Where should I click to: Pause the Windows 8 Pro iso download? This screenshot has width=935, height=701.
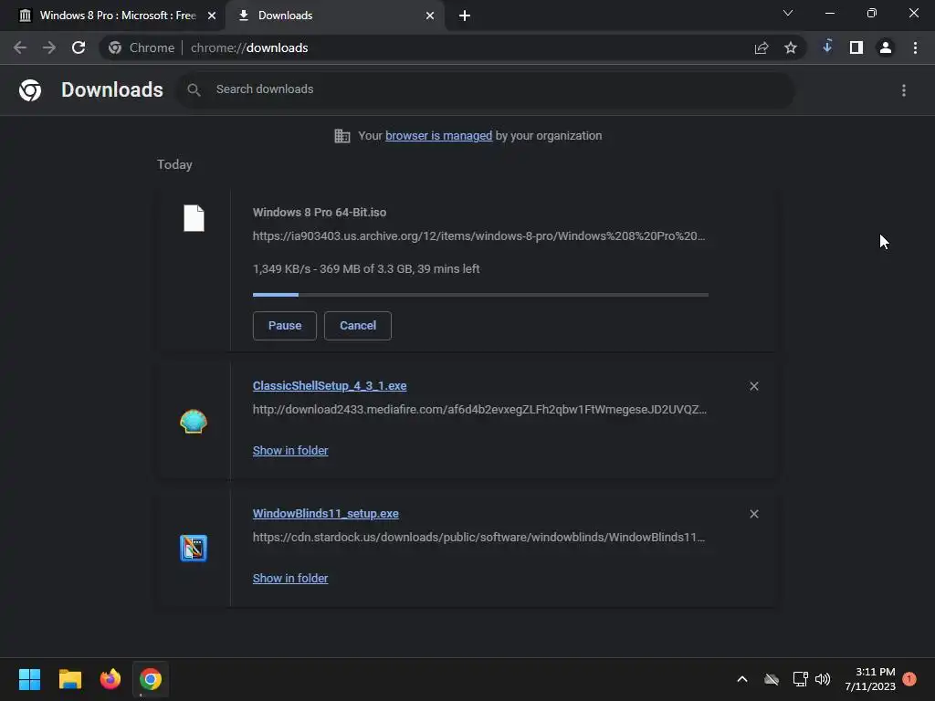coord(285,326)
